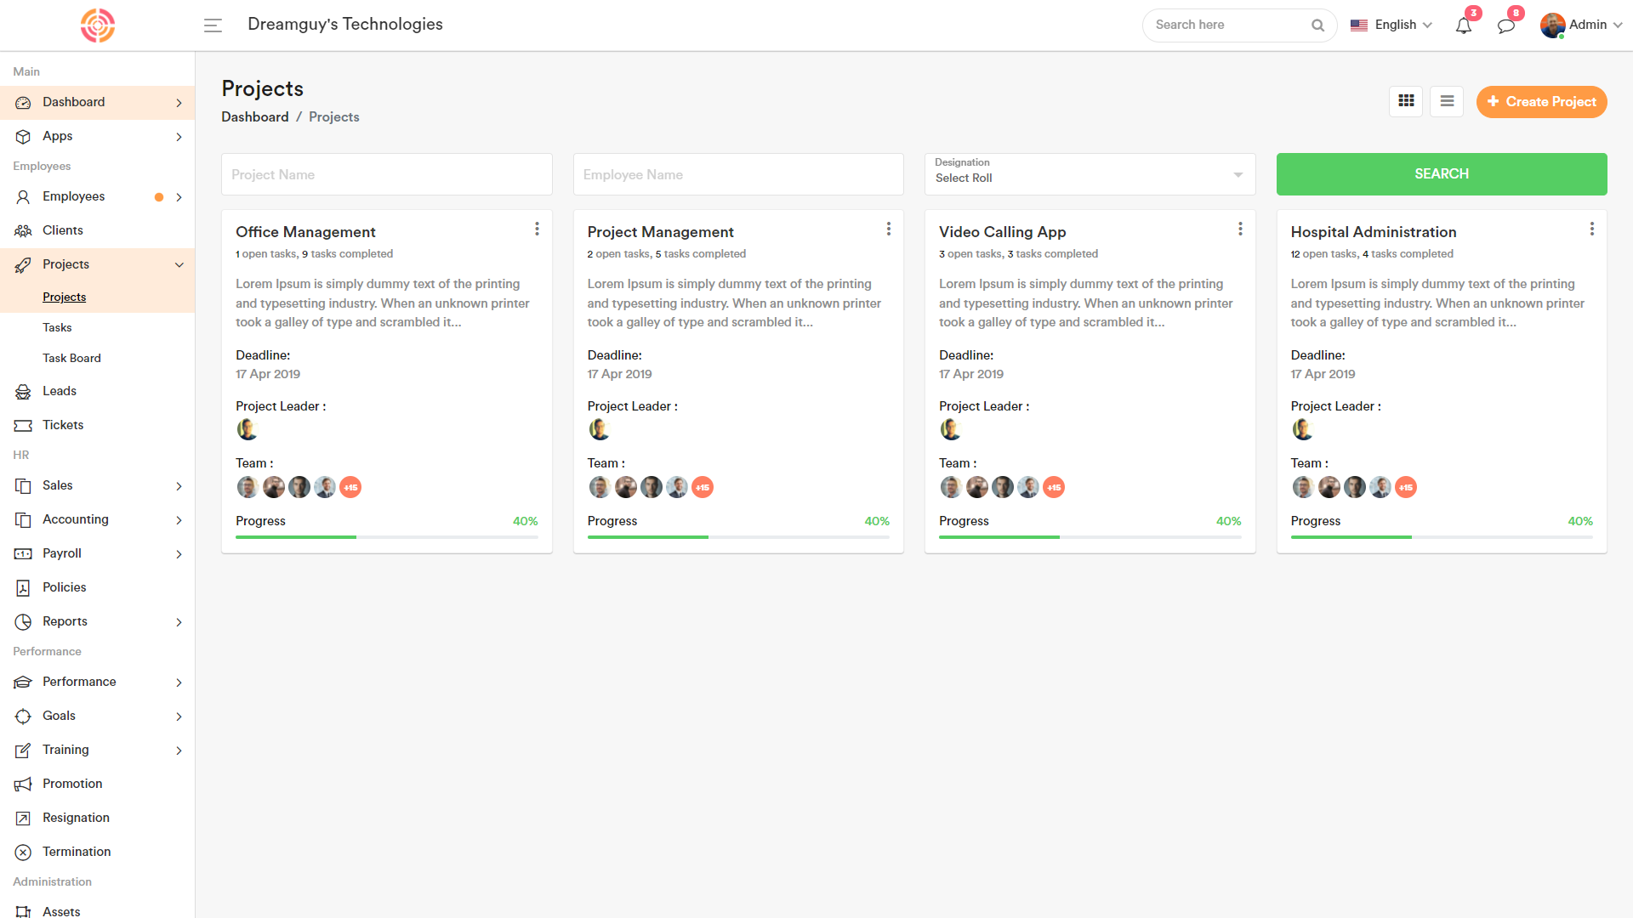
Task: Click the Create Project button
Action: [1541, 102]
